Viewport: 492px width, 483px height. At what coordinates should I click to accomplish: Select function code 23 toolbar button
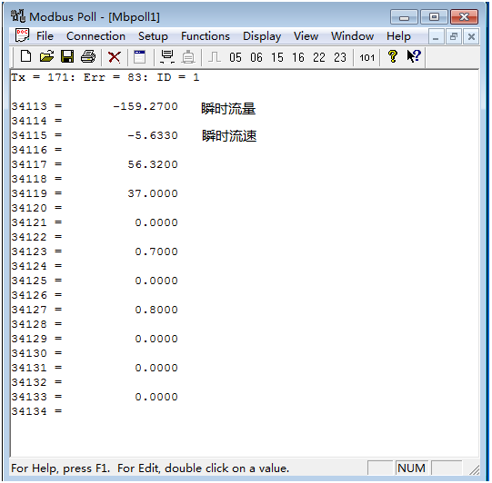tap(340, 57)
